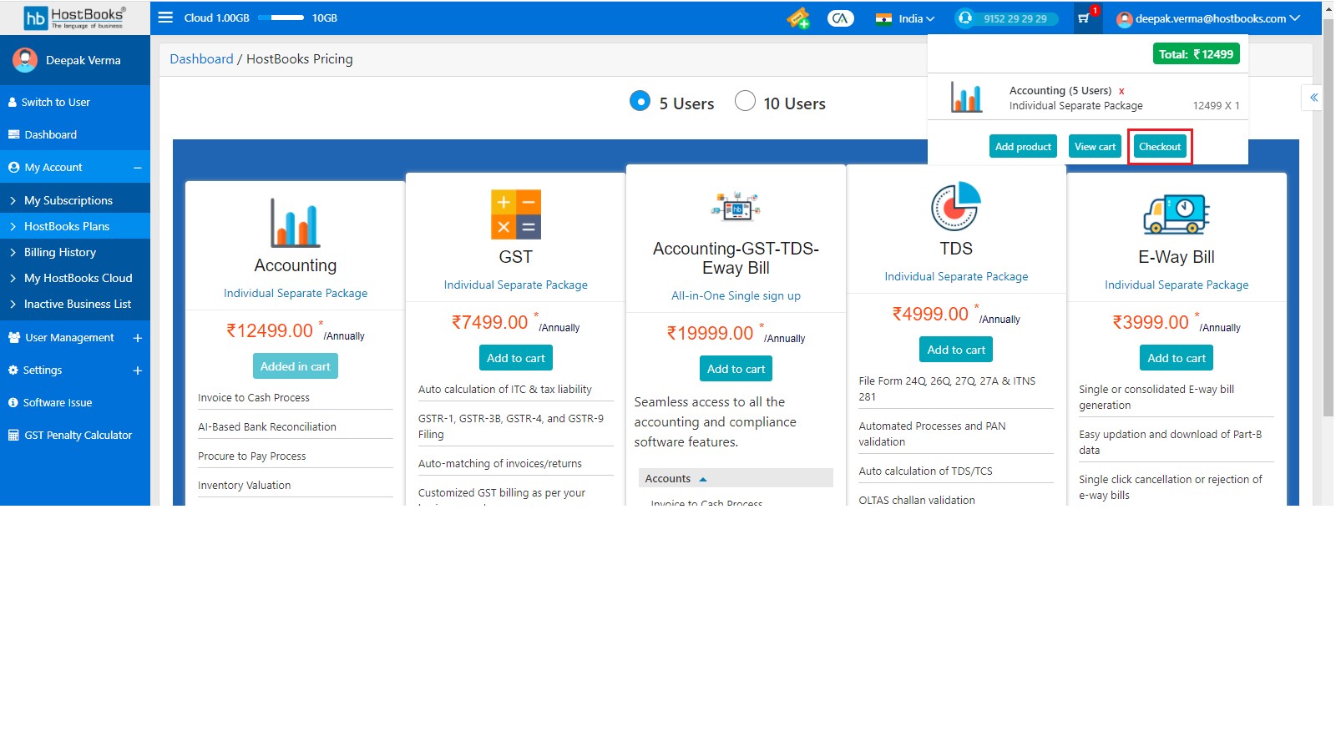Viewport: 1336px width, 751px height.
Task: Click 'Auto calculation of TDS/TCS' text
Action: point(925,471)
